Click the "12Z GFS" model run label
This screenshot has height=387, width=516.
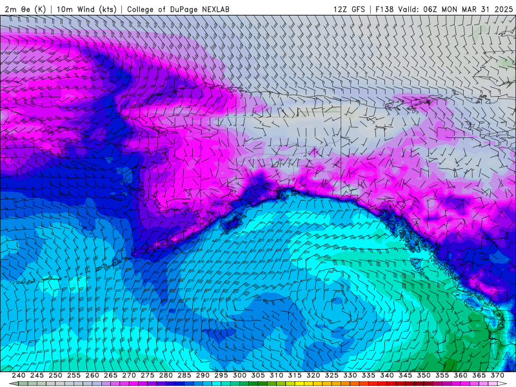click(x=349, y=9)
